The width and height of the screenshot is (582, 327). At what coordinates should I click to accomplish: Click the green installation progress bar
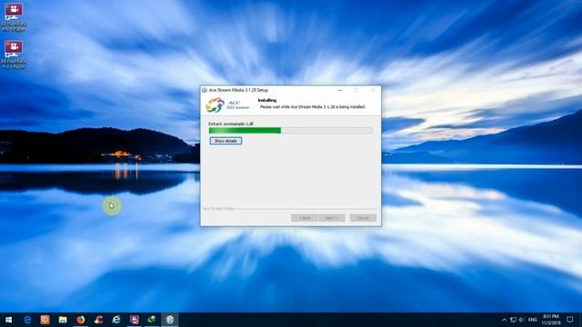[x=290, y=130]
